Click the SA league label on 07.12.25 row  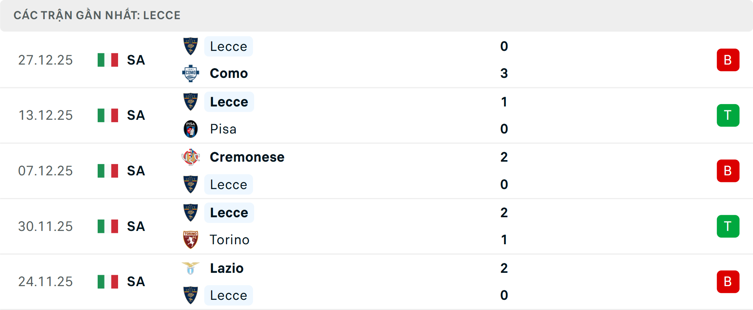[x=136, y=171]
